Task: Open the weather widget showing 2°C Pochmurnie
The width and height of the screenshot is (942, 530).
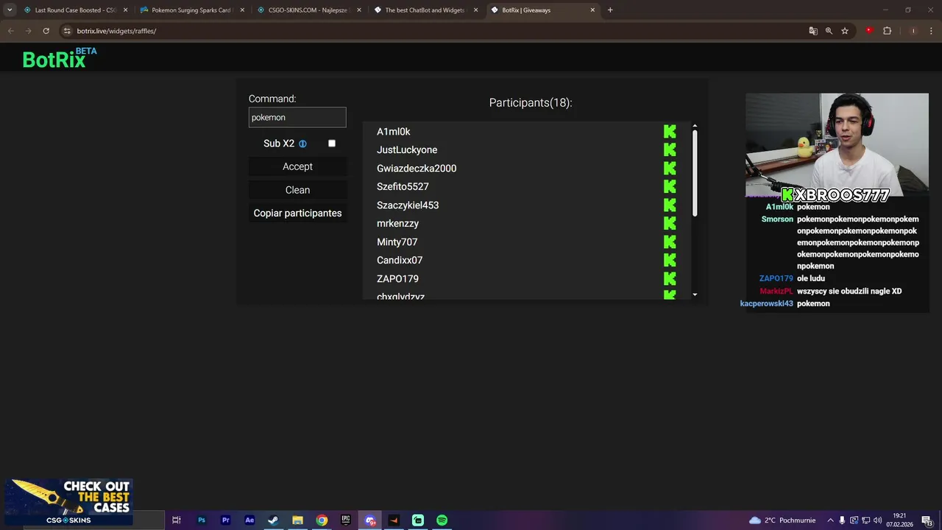Action: [782, 520]
